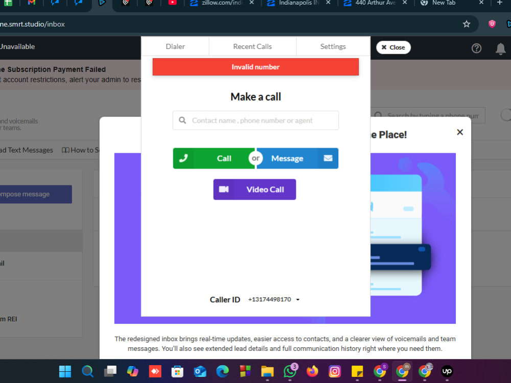Open a new browser tab with plus
Image resolution: width=511 pixels, height=383 pixels.
pyautogui.click(x=499, y=3)
